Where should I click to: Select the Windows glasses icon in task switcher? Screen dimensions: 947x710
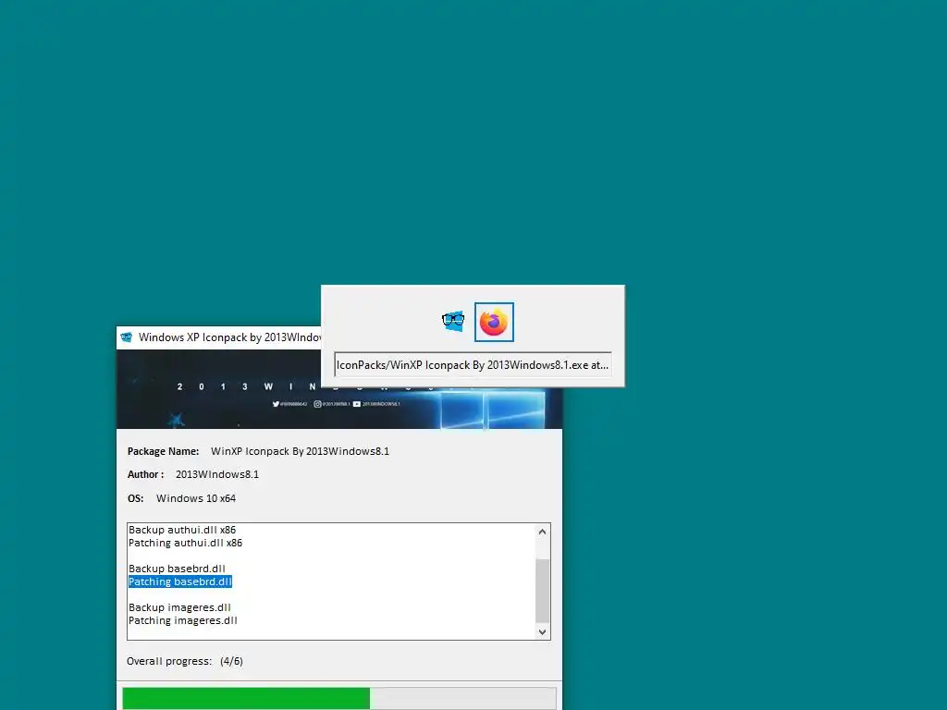[x=453, y=321]
